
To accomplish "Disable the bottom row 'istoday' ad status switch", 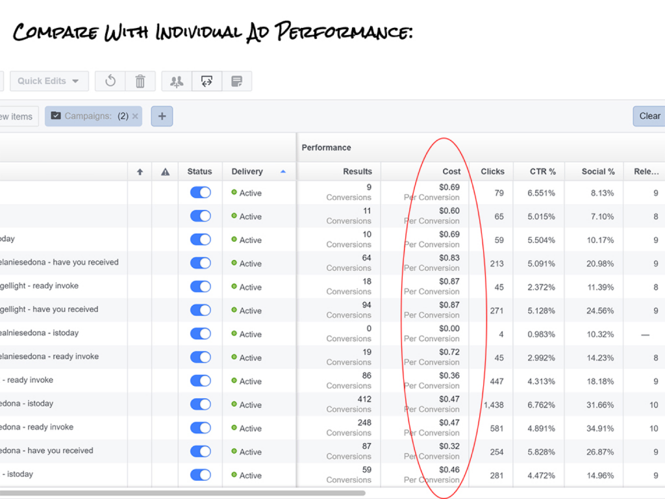I will (200, 475).
